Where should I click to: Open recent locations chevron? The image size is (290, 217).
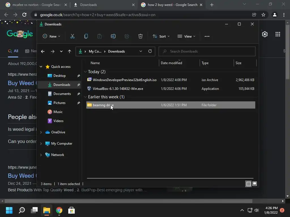pyautogui.click(x=61, y=51)
